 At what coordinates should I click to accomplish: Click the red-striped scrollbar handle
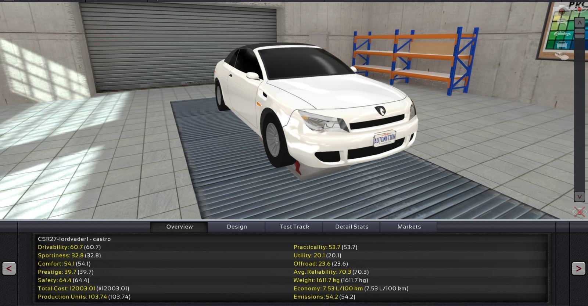579,34
